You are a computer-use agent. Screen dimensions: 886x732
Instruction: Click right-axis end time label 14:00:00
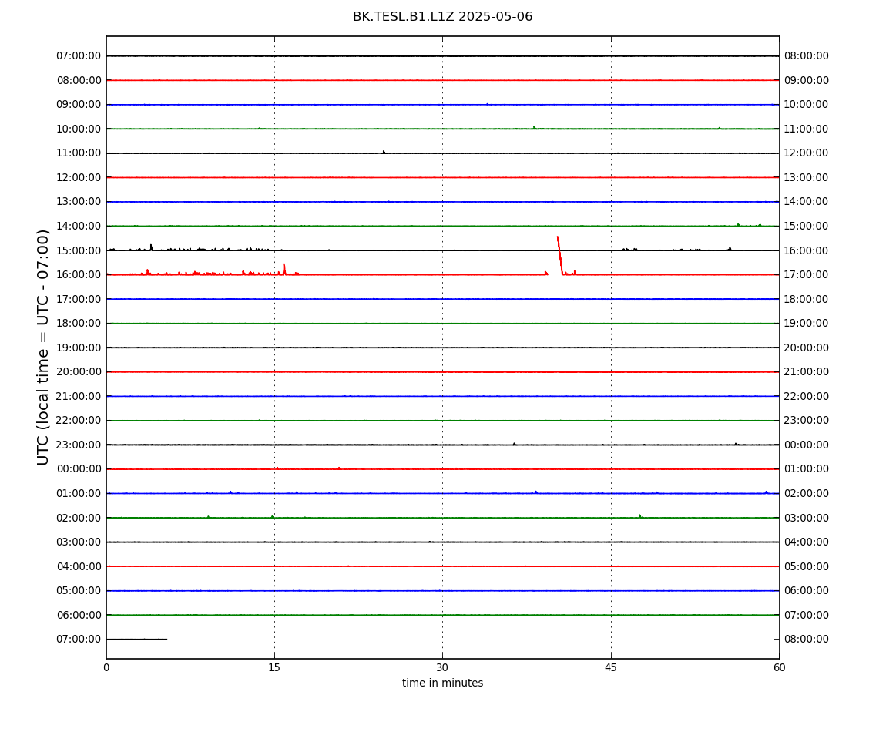point(807,202)
